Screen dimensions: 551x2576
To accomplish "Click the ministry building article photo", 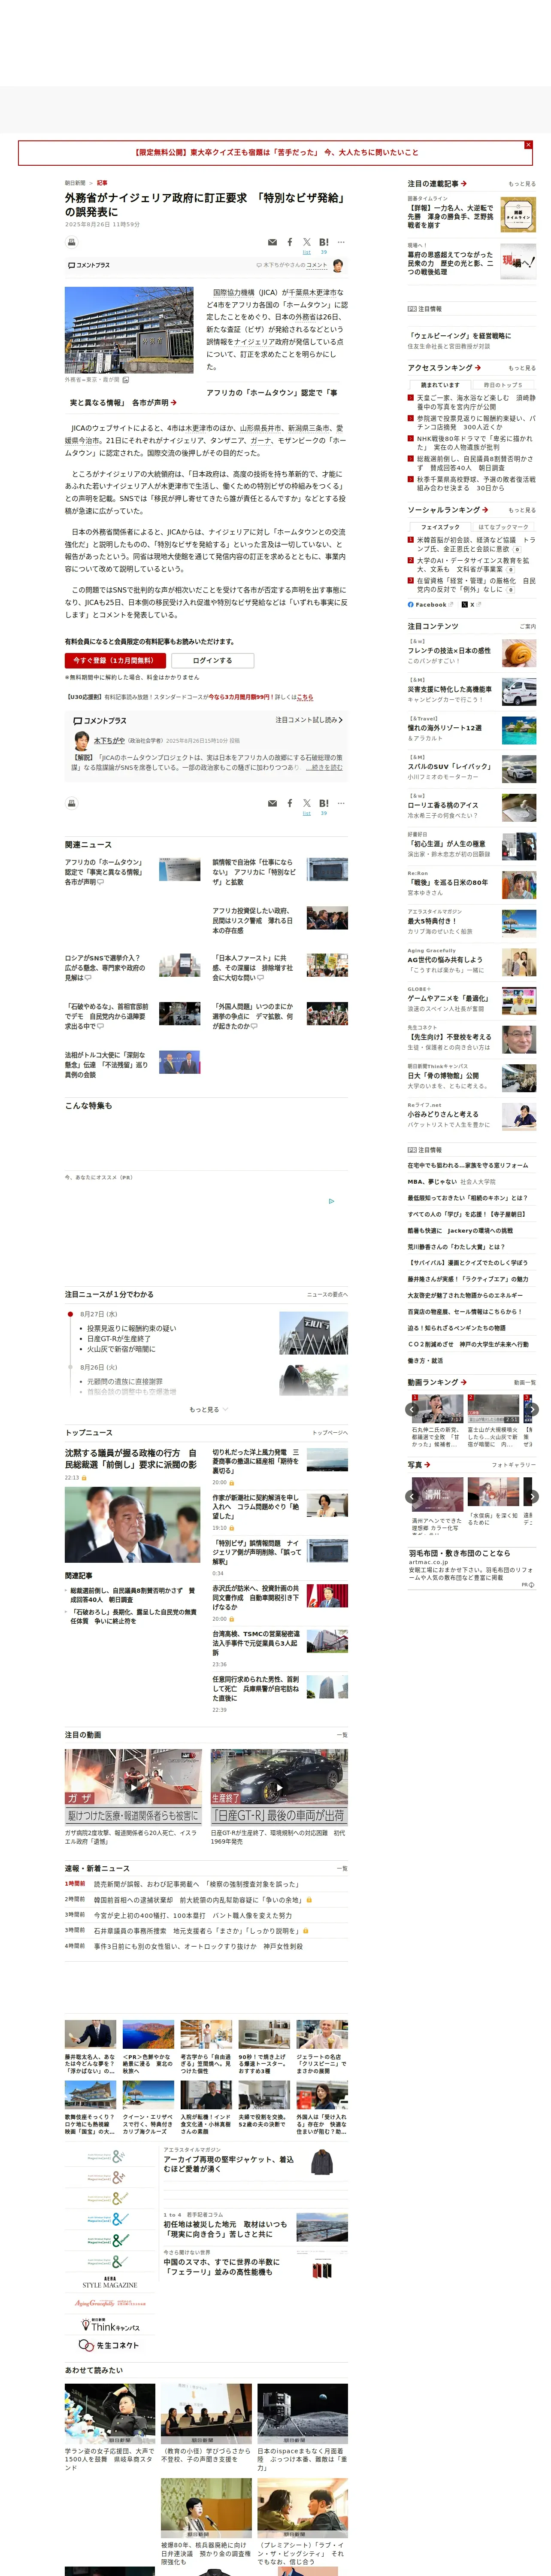I will tap(130, 330).
